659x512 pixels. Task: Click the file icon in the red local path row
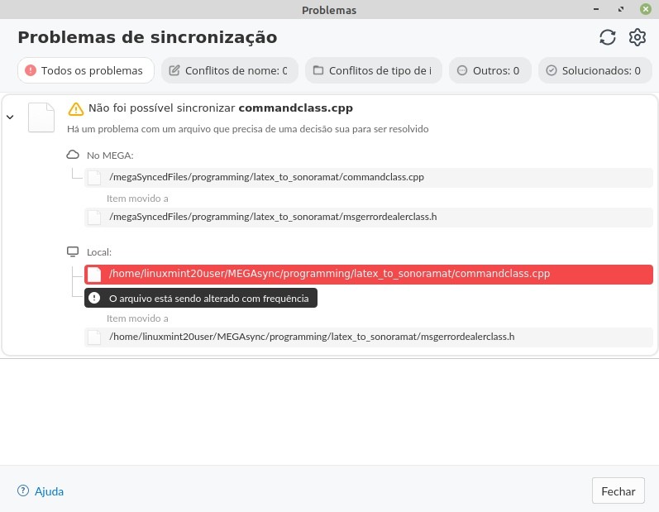[94, 275]
